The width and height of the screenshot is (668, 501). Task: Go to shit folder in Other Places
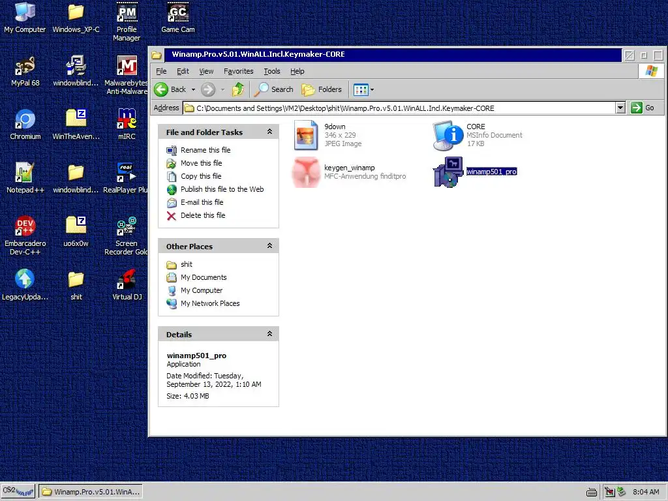coord(179,264)
